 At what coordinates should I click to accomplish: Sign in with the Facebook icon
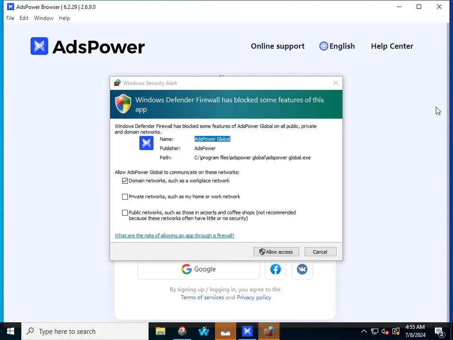click(x=276, y=269)
